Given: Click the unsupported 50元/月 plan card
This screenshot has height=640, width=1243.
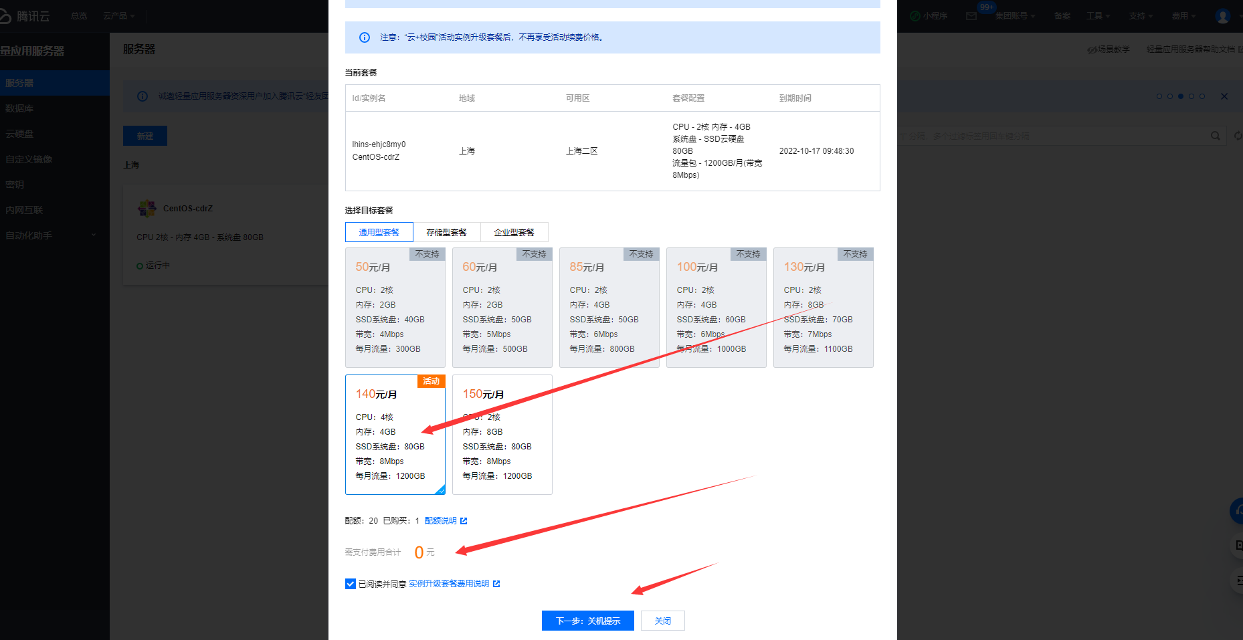Looking at the screenshot, I should [395, 308].
